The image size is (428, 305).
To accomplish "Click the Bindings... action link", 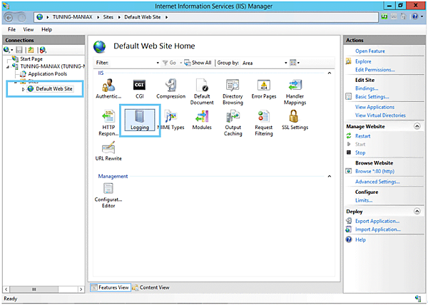I will click(367, 88).
